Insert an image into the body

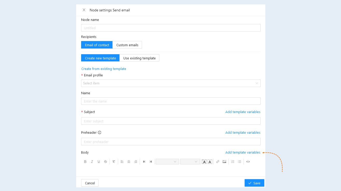pos(224,162)
